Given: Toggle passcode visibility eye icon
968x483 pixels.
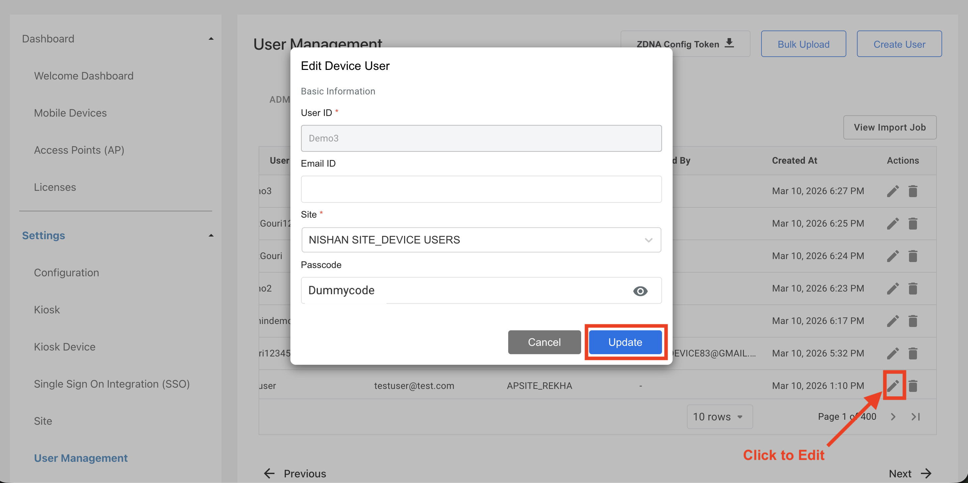Looking at the screenshot, I should [x=640, y=291].
